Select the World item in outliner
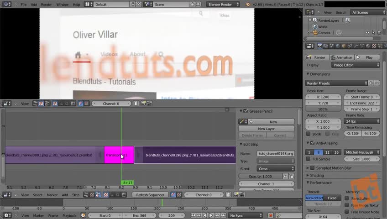 click(x=323, y=26)
